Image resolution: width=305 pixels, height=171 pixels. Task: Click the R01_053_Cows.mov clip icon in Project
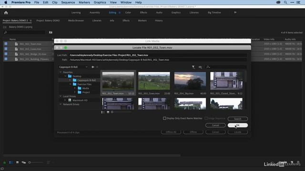coord(16,49)
